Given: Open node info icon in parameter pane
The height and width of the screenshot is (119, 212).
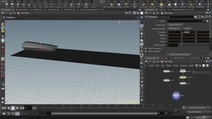Looking at the screenshot, I should [x=206, y=17].
